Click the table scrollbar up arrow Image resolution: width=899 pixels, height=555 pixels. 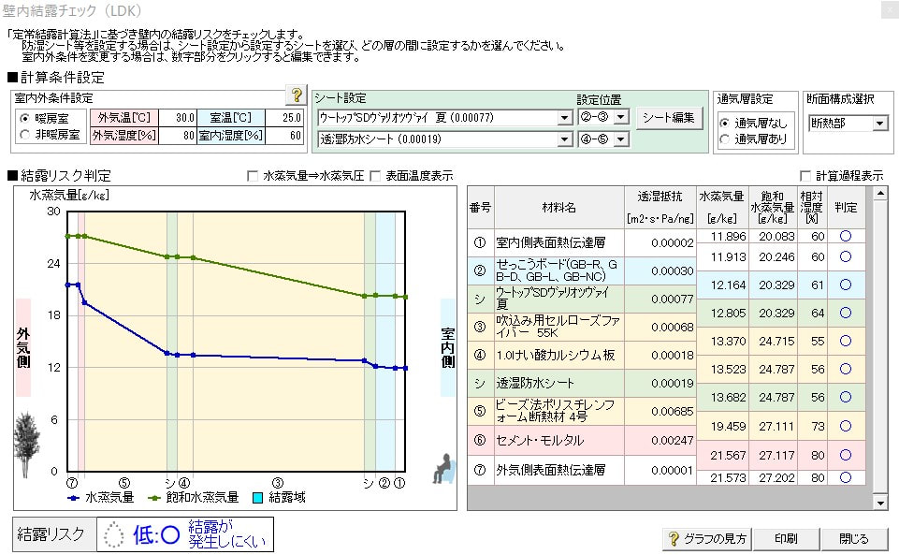[x=880, y=193]
